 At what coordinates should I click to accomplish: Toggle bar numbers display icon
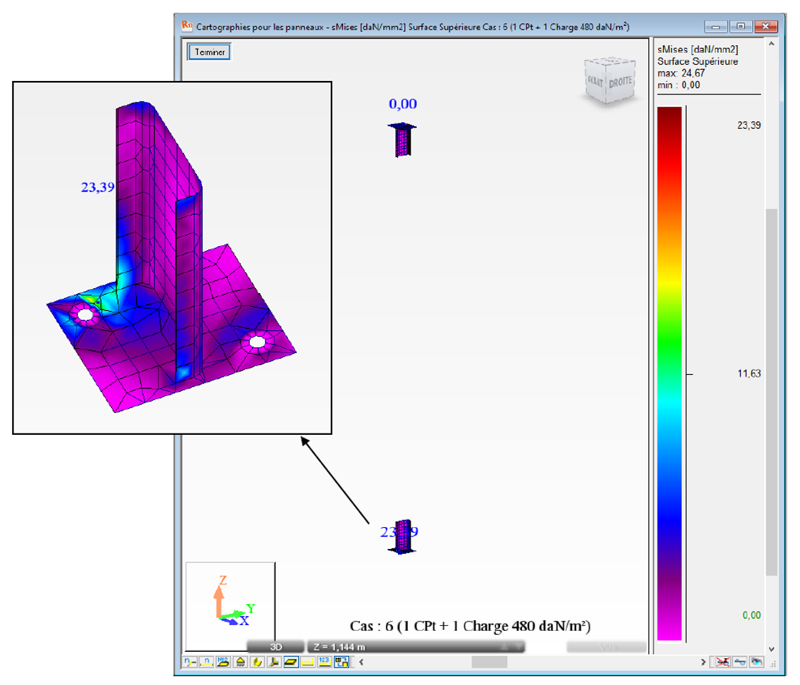(207, 662)
